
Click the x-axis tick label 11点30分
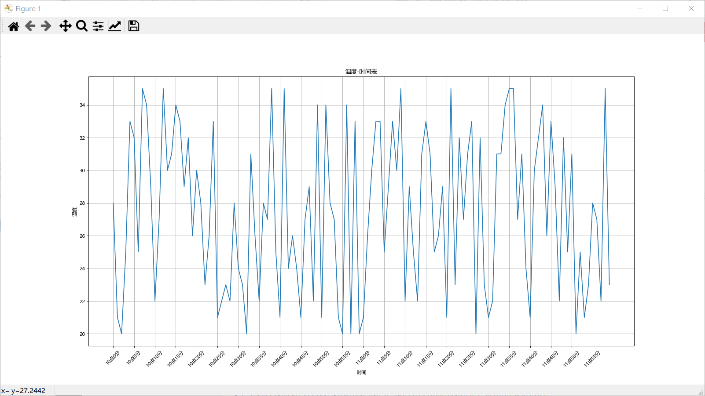coord(488,359)
